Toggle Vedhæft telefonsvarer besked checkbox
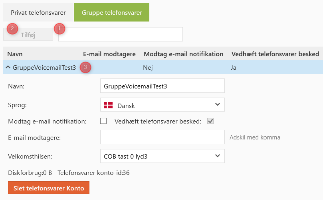 (x=210, y=121)
